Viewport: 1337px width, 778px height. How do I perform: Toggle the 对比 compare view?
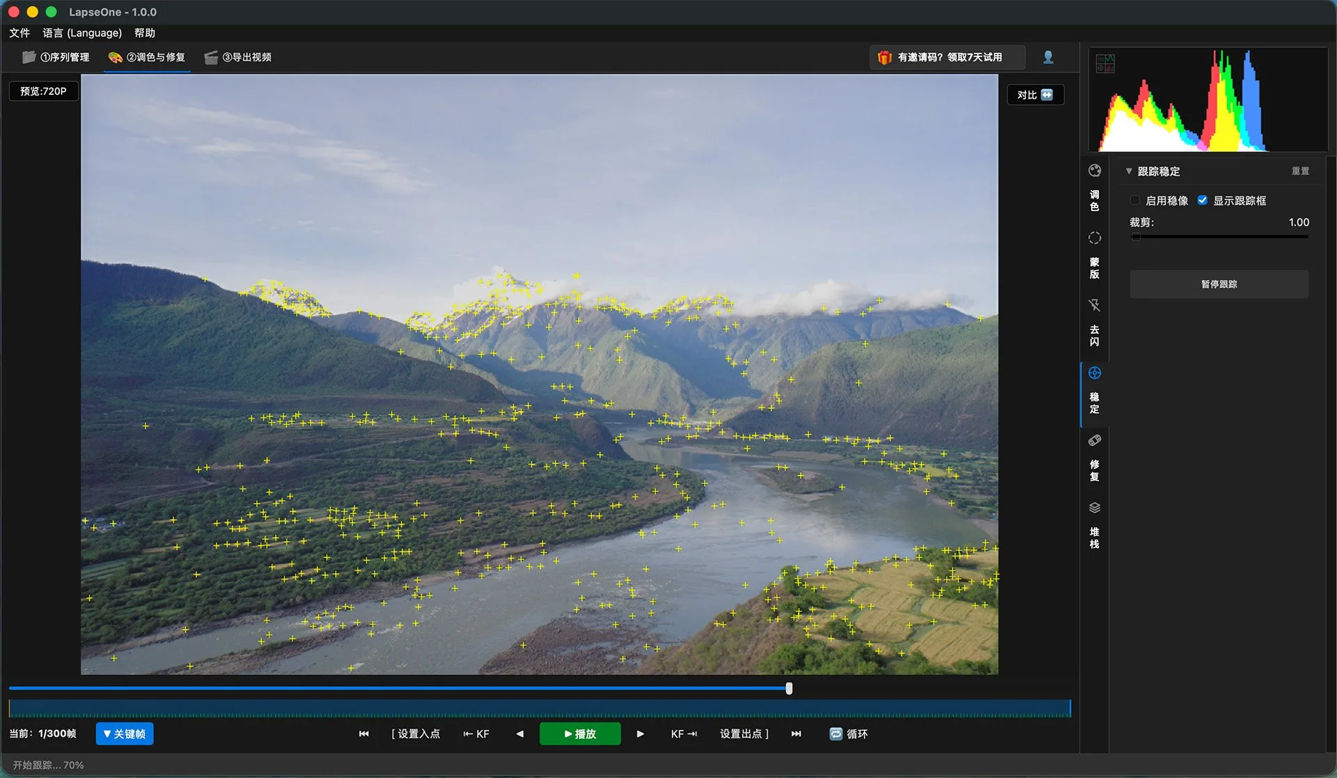(x=1035, y=95)
